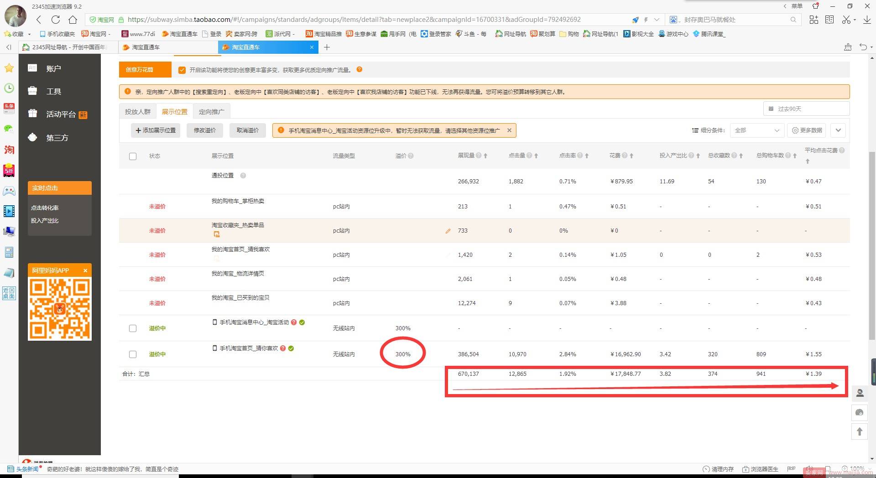Viewport: 876px width, 478px height.
Task: Open the 过去90天 date range picker
Action: pos(806,109)
